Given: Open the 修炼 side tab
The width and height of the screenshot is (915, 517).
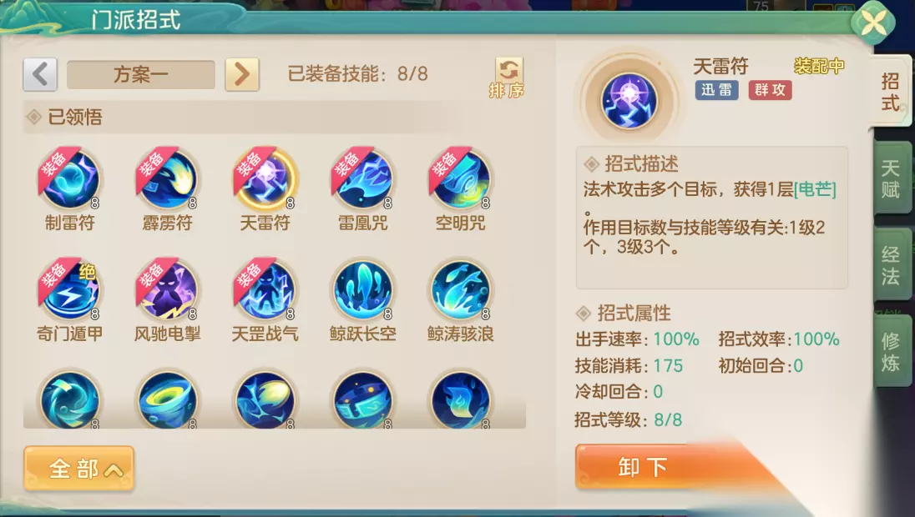Looking at the screenshot, I should click(x=891, y=351).
